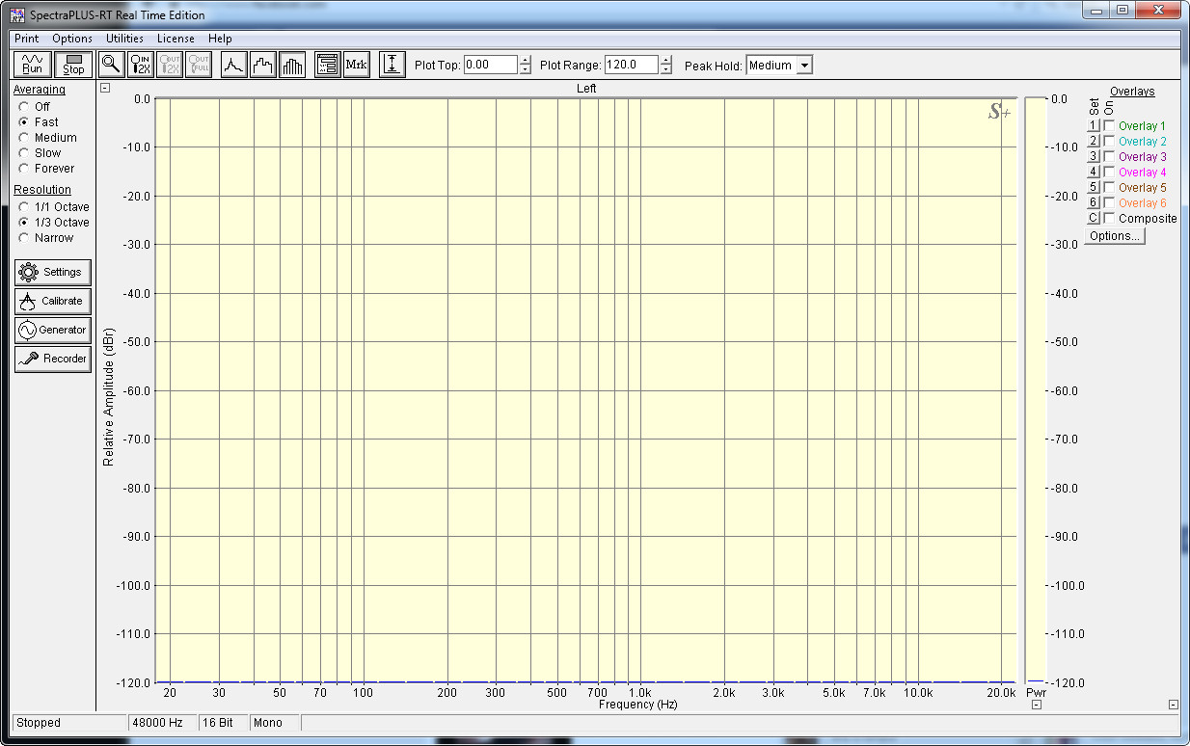
Task: Click the Plot Range input field
Action: coord(632,66)
